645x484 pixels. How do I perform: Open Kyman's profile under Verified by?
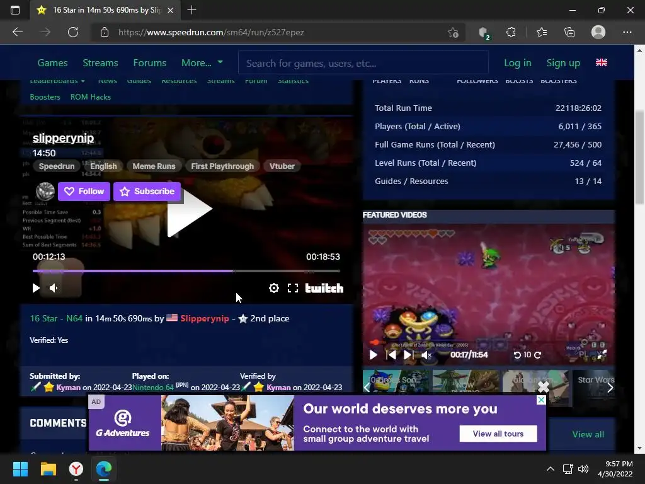tap(278, 388)
